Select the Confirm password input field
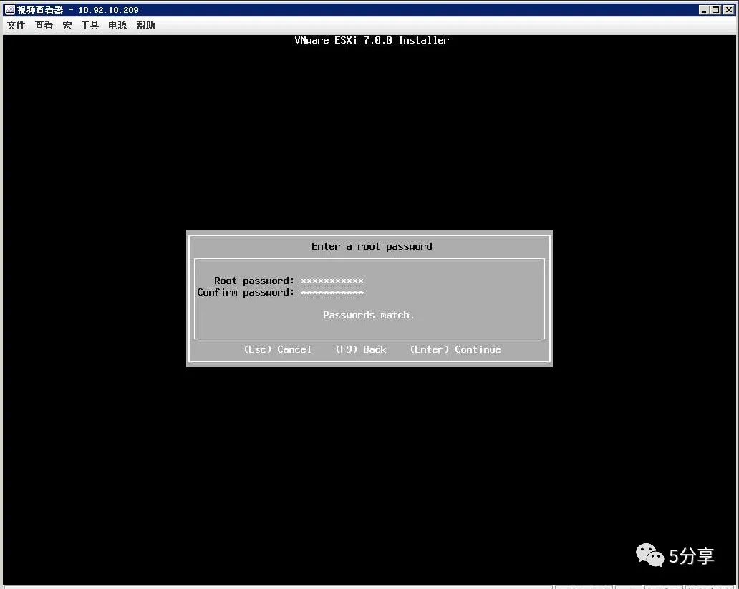 click(332, 292)
